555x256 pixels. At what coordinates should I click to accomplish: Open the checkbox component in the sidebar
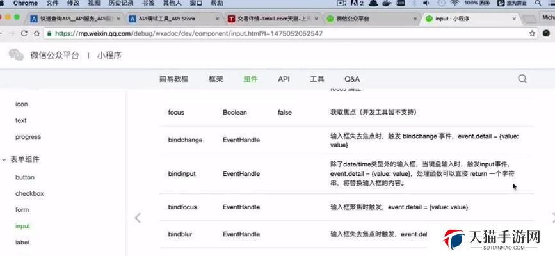(x=29, y=193)
